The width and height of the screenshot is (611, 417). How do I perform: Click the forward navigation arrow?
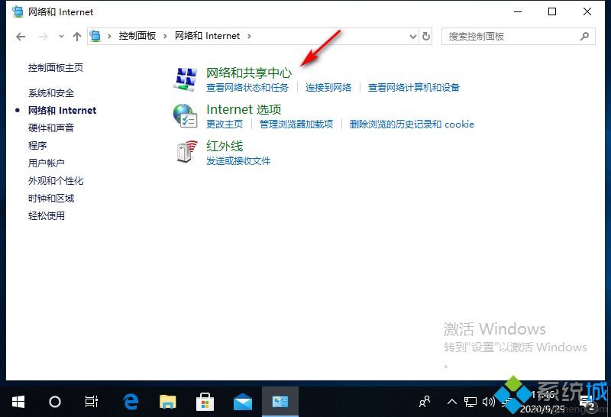tap(43, 37)
